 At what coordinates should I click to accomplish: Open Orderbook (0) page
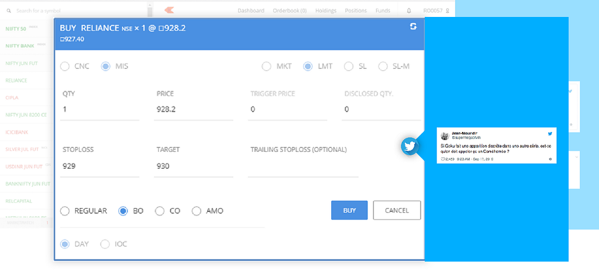[290, 11]
